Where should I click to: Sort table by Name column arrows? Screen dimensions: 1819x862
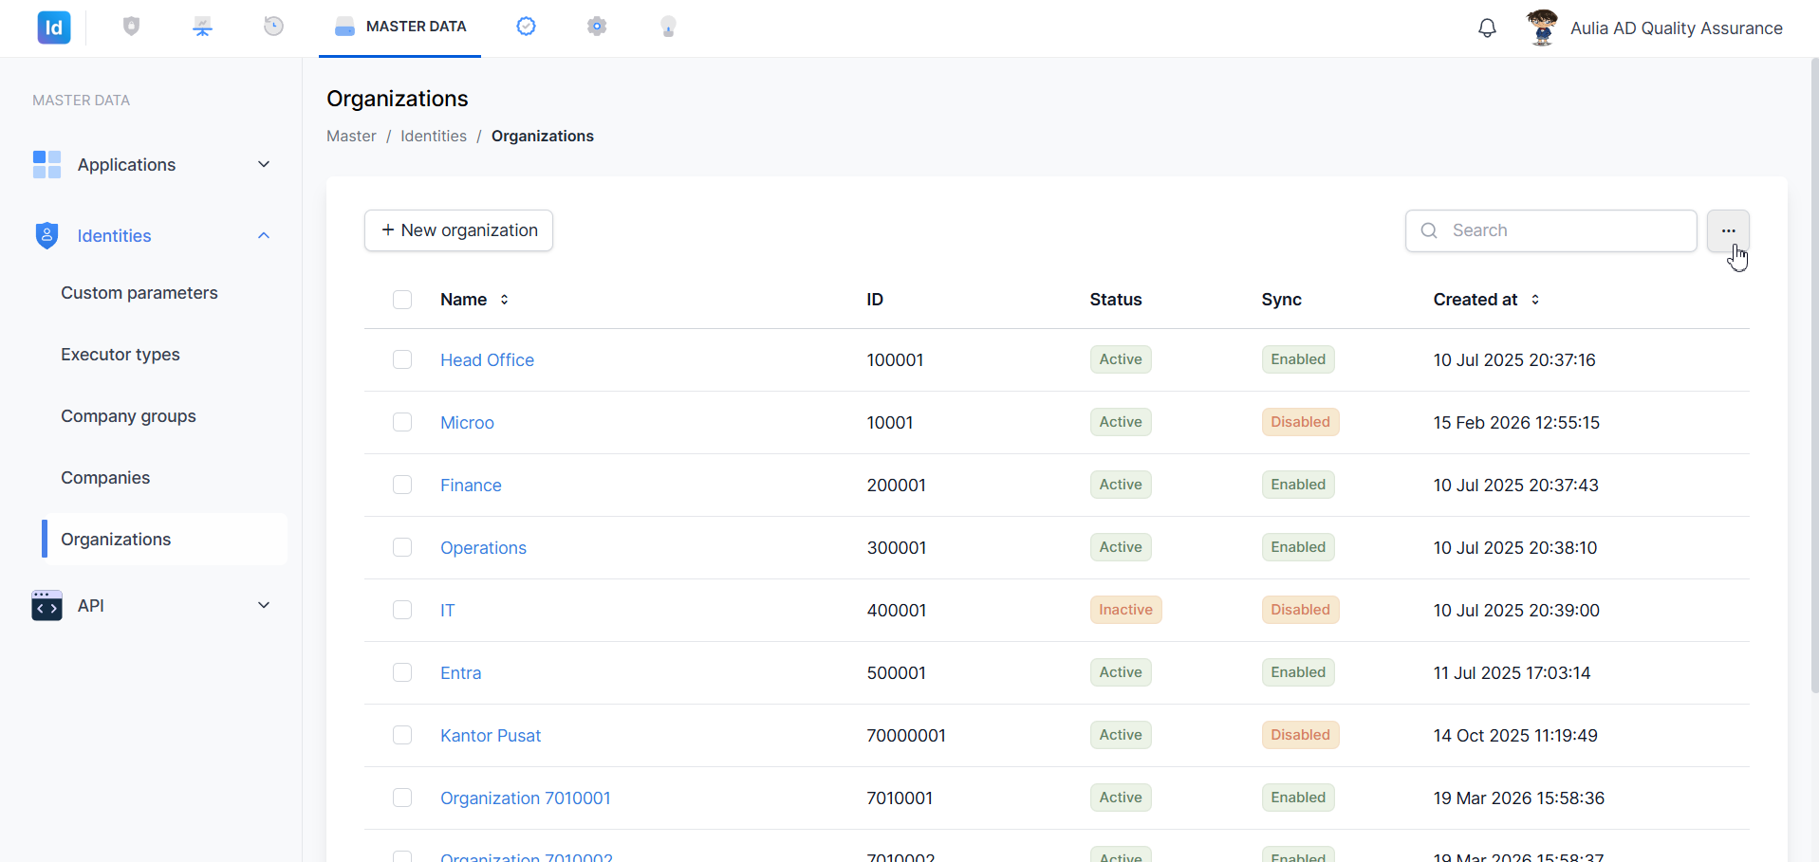coord(505,300)
